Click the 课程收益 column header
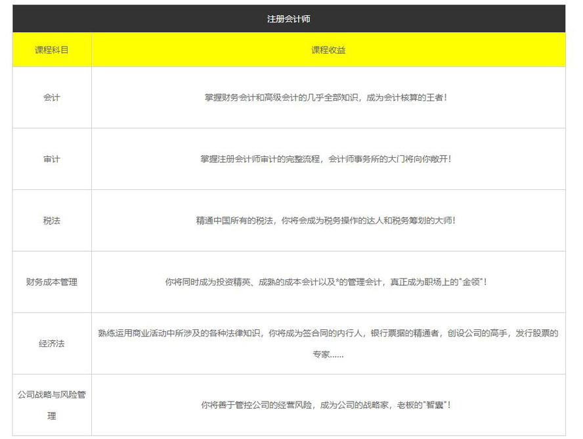This screenshot has height=439, width=583. point(328,50)
